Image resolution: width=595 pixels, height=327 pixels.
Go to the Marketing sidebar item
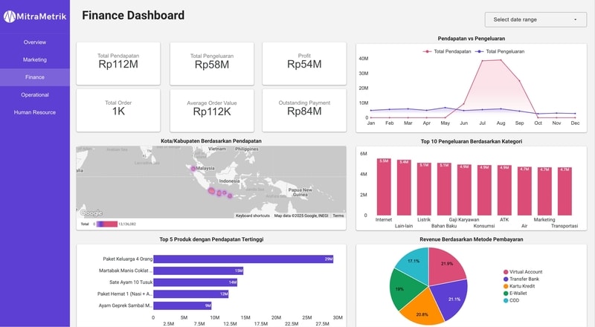tap(35, 59)
